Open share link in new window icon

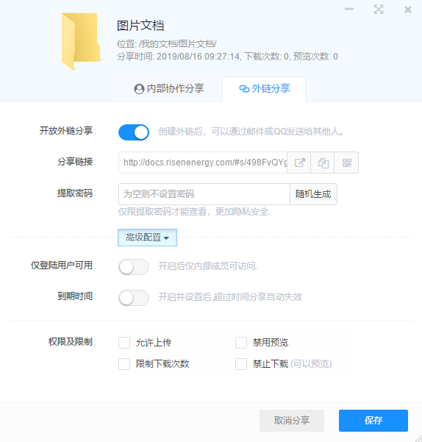tap(299, 163)
